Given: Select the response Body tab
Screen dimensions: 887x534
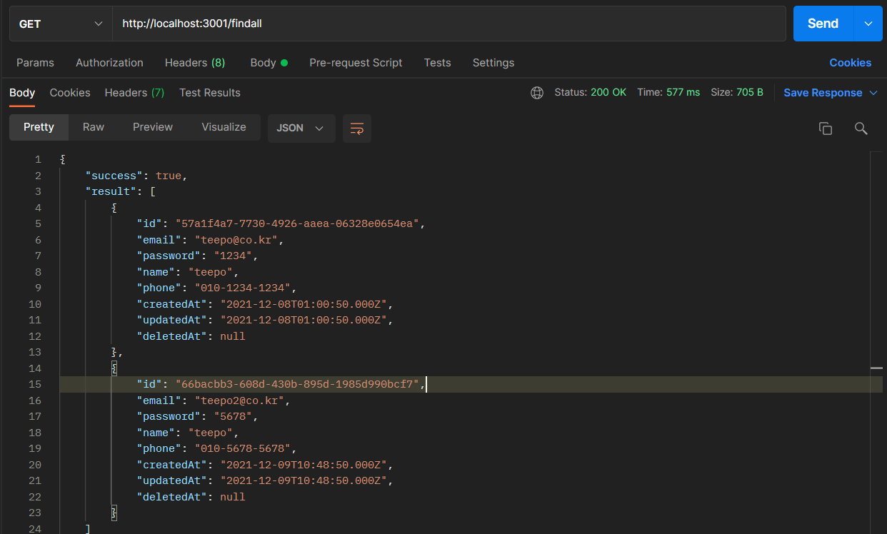Looking at the screenshot, I should [x=22, y=93].
